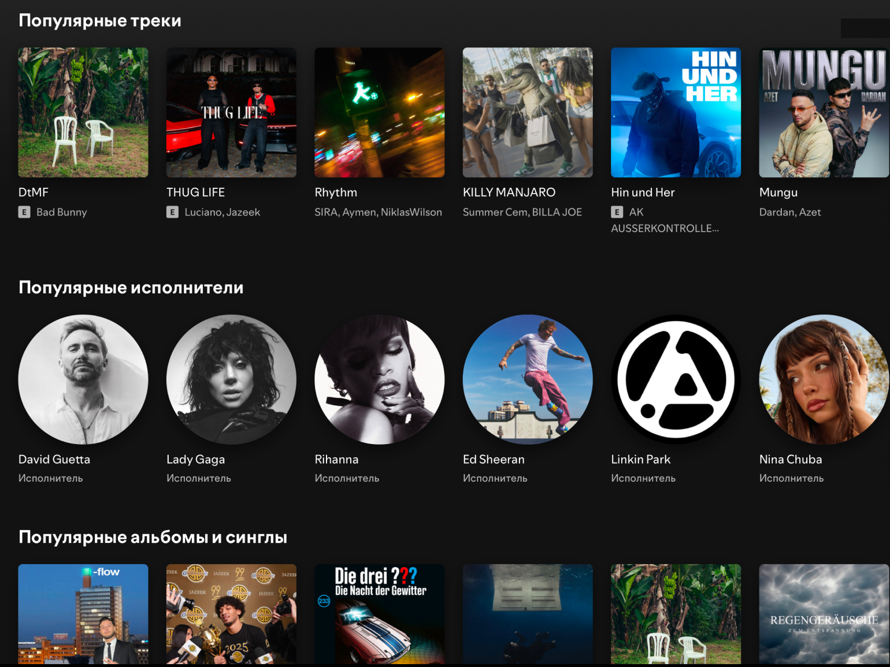Click the Nina Chuba artist name

tap(791, 459)
